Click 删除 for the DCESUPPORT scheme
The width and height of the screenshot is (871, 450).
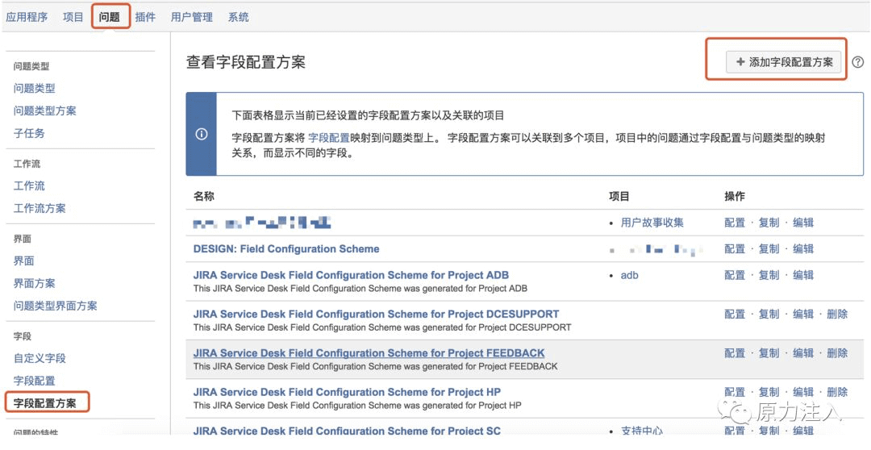pos(837,314)
